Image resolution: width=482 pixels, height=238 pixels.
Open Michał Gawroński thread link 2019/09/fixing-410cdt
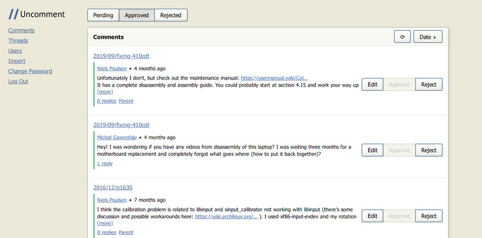point(122,125)
